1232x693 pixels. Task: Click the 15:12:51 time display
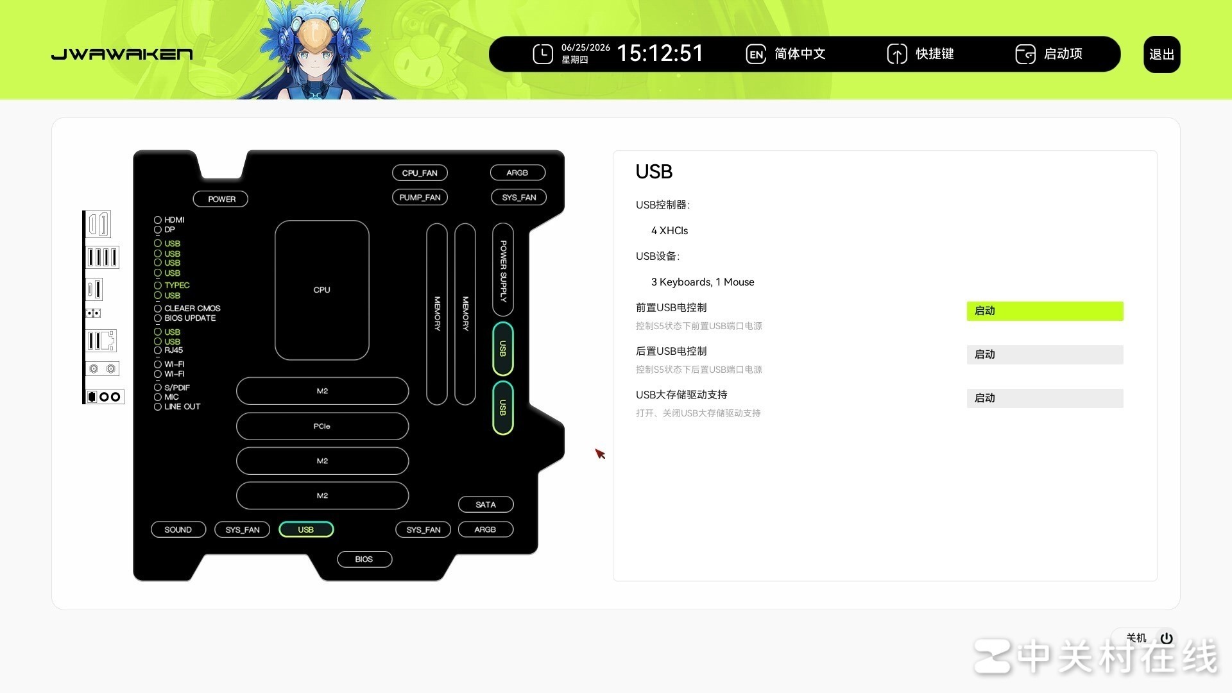(660, 53)
